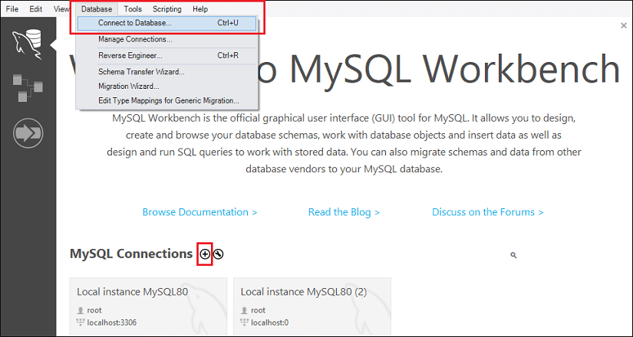Choose Migration Wizard menu entry
The image size is (633, 337).
tap(166, 87)
